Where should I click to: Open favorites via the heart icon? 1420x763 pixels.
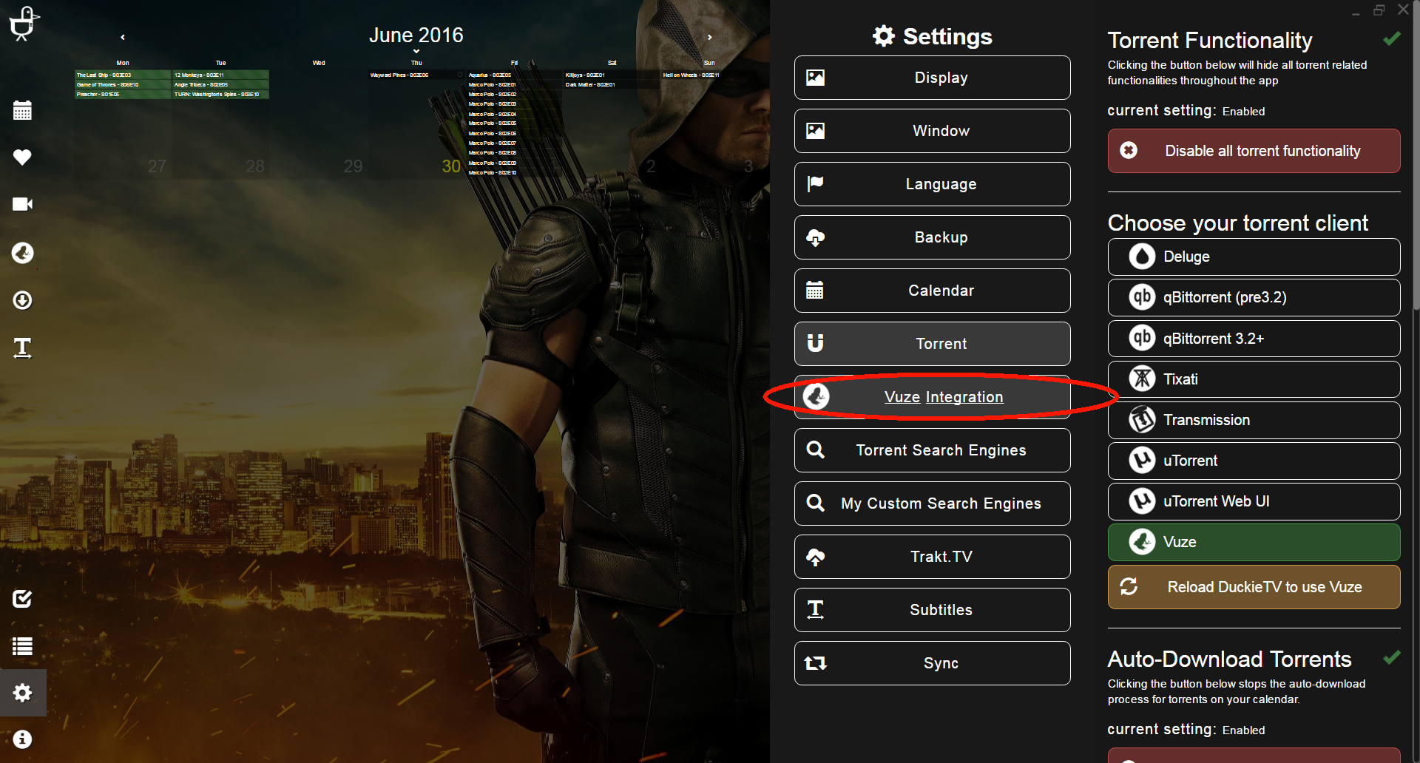[22, 157]
